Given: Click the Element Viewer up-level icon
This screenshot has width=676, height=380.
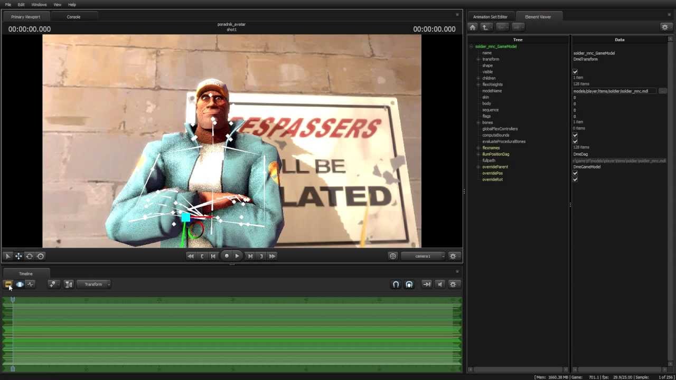Looking at the screenshot, I should pos(485,27).
